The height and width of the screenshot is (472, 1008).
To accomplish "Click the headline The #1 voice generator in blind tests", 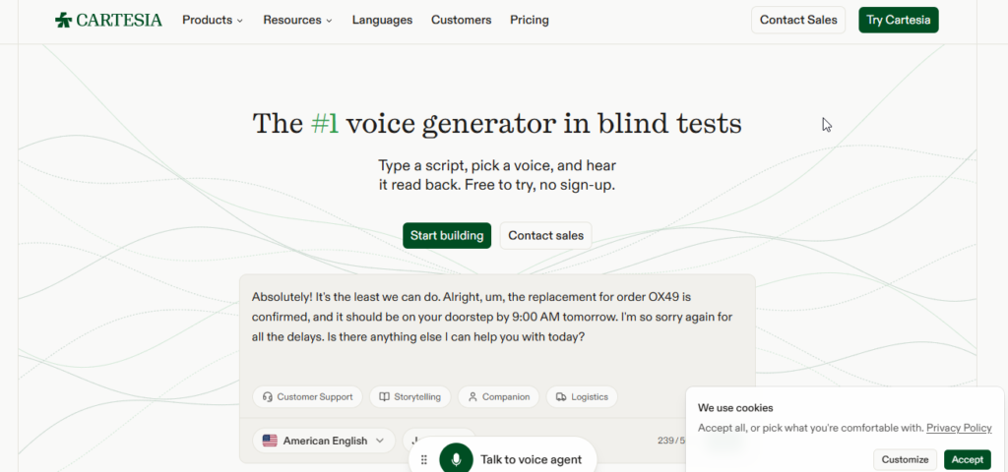I will 497,123.
